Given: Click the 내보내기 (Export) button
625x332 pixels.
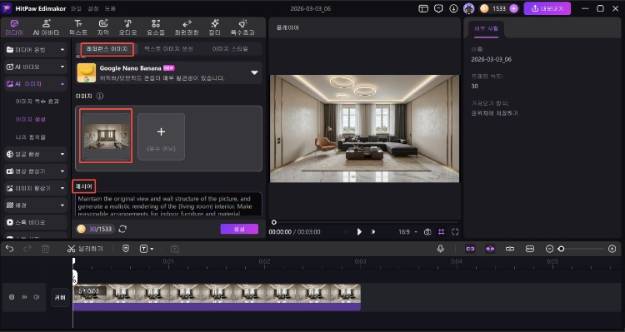Looking at the screenshot, I should pos(547,8).
